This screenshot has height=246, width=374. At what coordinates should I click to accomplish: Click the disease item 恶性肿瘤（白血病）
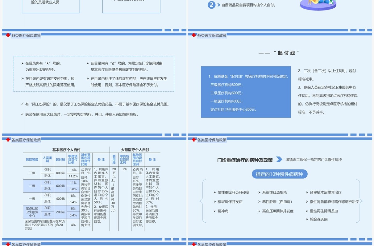(x=275, y=202)
